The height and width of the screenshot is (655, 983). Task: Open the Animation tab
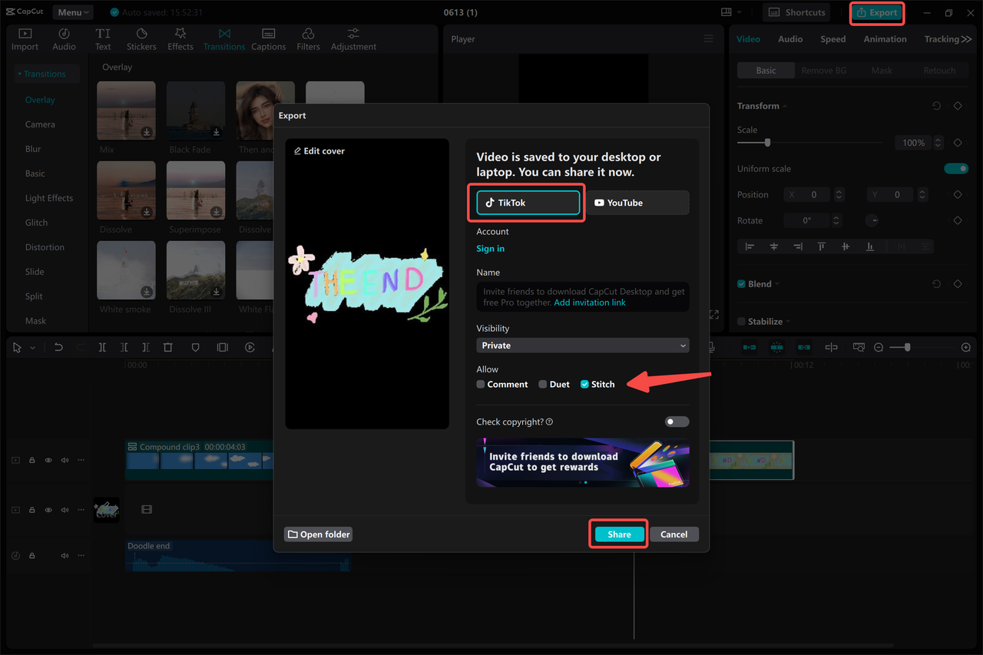pos(884,38)
